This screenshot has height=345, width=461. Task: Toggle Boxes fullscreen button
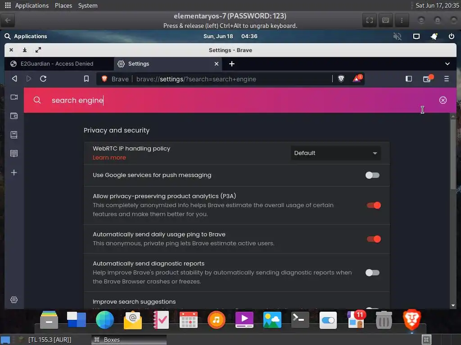[x=370, y=20]
